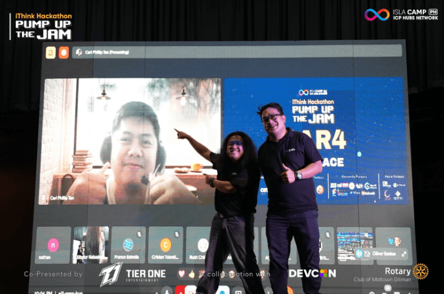
Task: Expand Oliver Santos's tile with the fullscreen arrows
Action: pyautogui.click(x=404, y=254)
